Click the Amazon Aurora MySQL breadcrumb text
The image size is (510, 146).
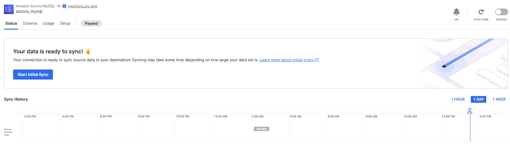[x=35, y=6]
